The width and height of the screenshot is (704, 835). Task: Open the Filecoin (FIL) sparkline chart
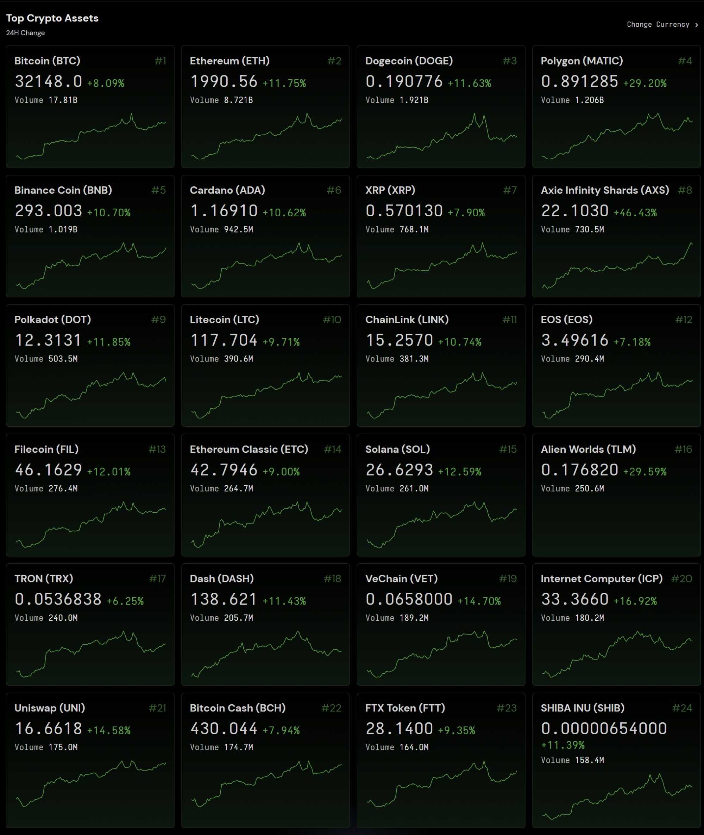90,525
